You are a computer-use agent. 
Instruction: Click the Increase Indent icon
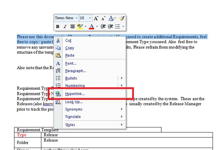(x=110, y=26)
